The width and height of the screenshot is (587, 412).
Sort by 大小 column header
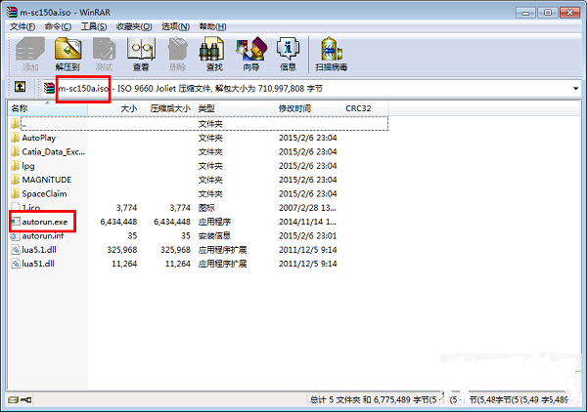[113, 108]
